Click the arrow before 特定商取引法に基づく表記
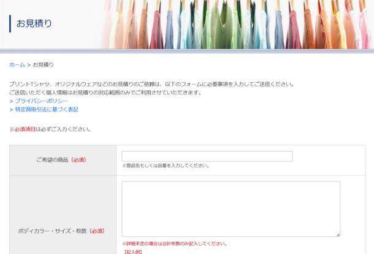This screenshot has width=374, height=254. [x=11, y=109]
